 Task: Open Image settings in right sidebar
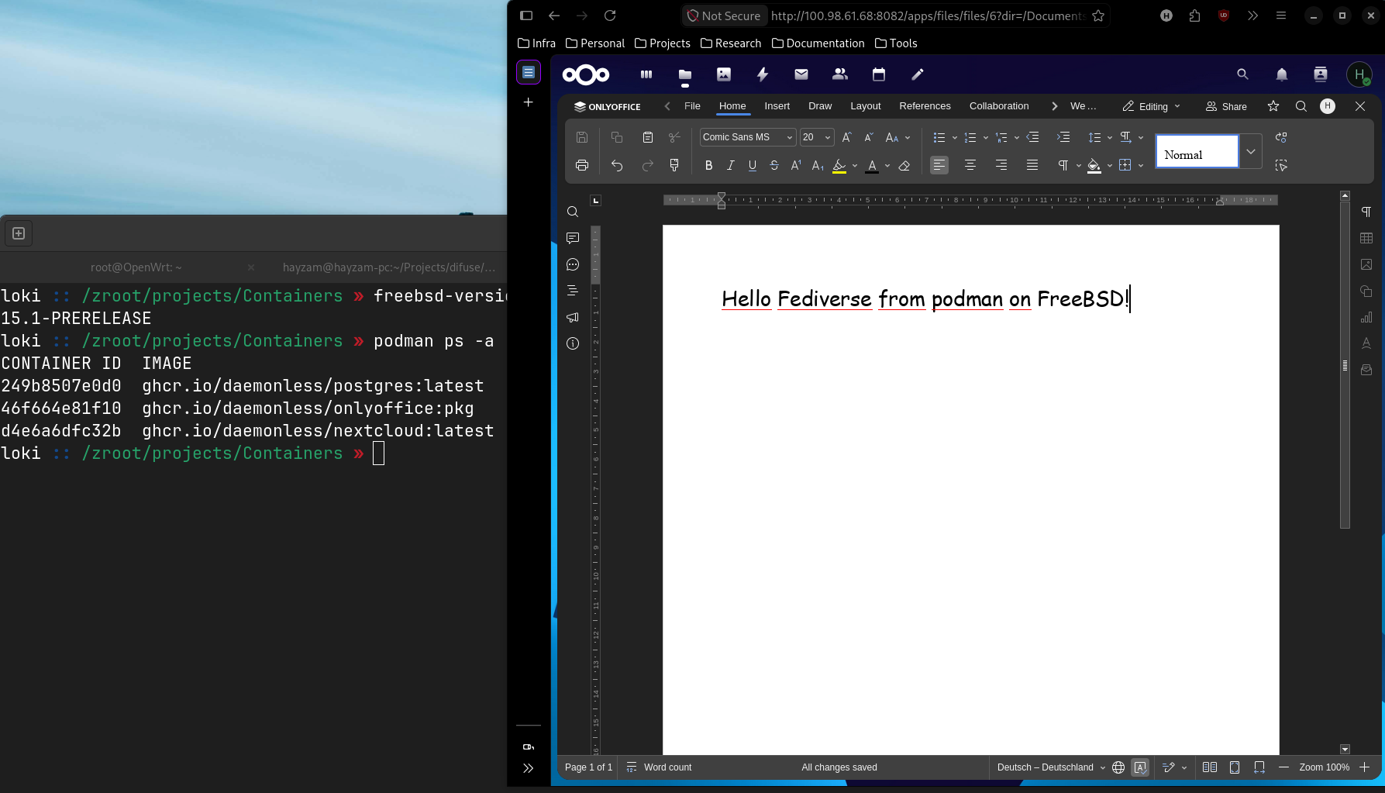(1366, 264)
